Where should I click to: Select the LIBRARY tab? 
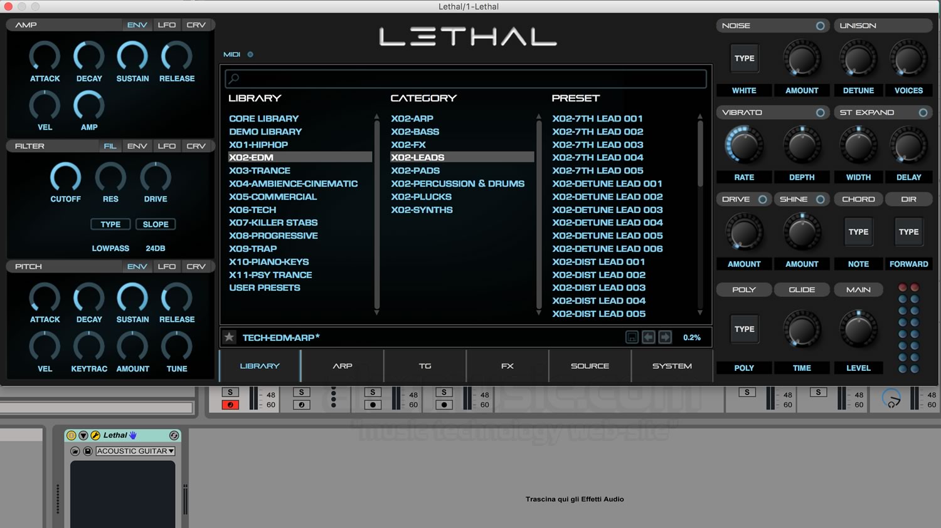(x=260, y=366)
